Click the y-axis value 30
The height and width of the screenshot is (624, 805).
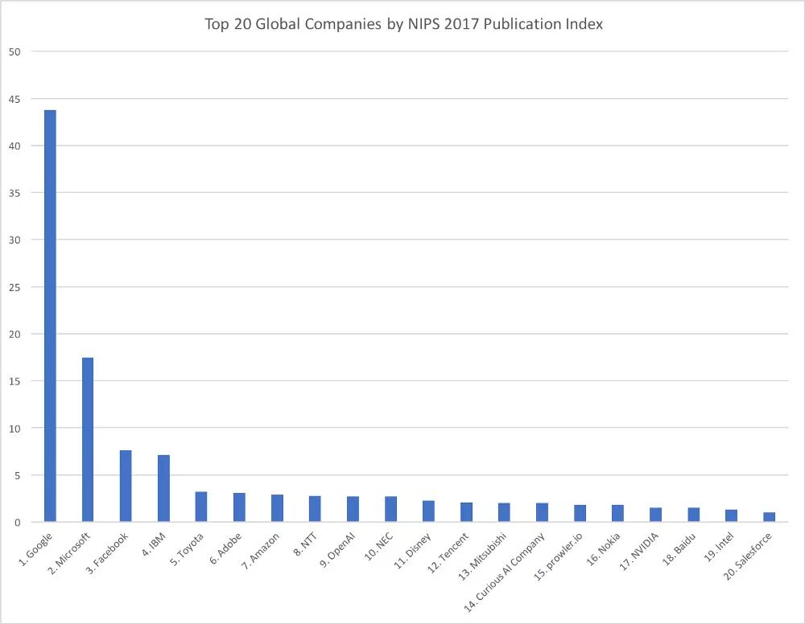coord(14,240)
